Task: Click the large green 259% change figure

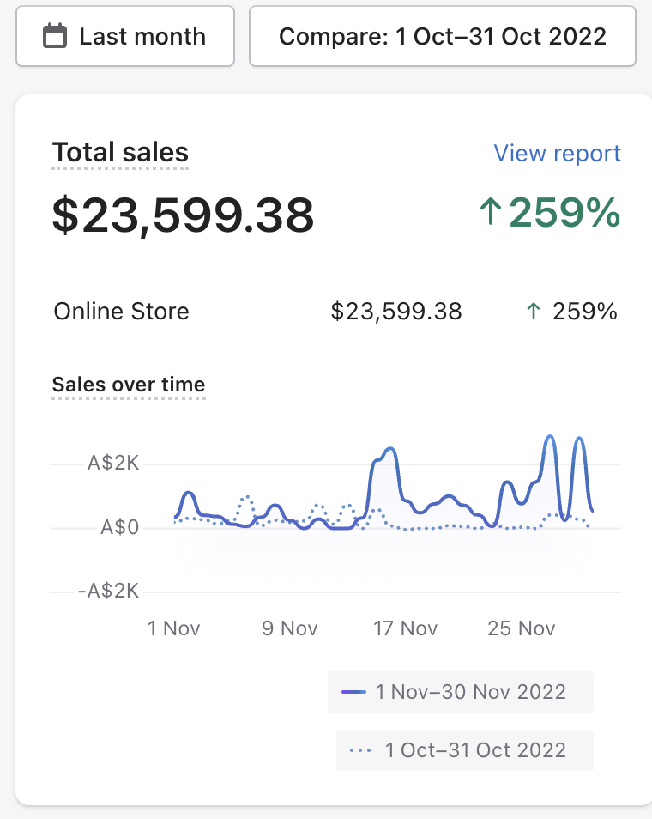Action: point(564,213)
